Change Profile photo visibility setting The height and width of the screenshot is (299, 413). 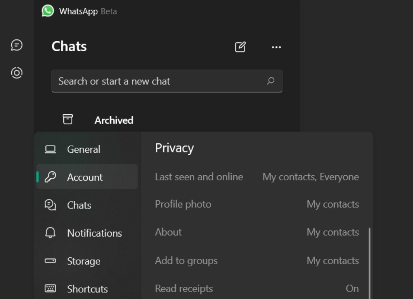pos(257,204)
